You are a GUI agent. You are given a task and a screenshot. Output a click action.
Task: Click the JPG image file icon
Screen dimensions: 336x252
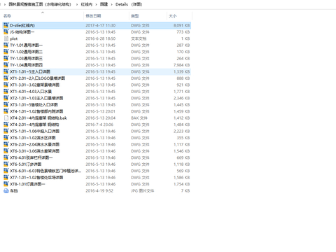6,190
